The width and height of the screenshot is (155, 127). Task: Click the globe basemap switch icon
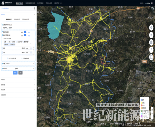coord(152,110)
